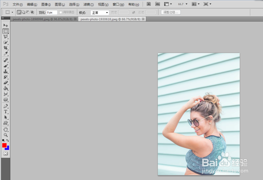Click the 调整边缘 button
Viewport: 263px width, 180px height.
[171, 12]
